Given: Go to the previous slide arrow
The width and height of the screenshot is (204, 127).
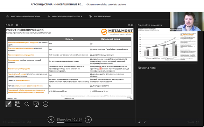Looking at the screenshot, I should 51,119.
